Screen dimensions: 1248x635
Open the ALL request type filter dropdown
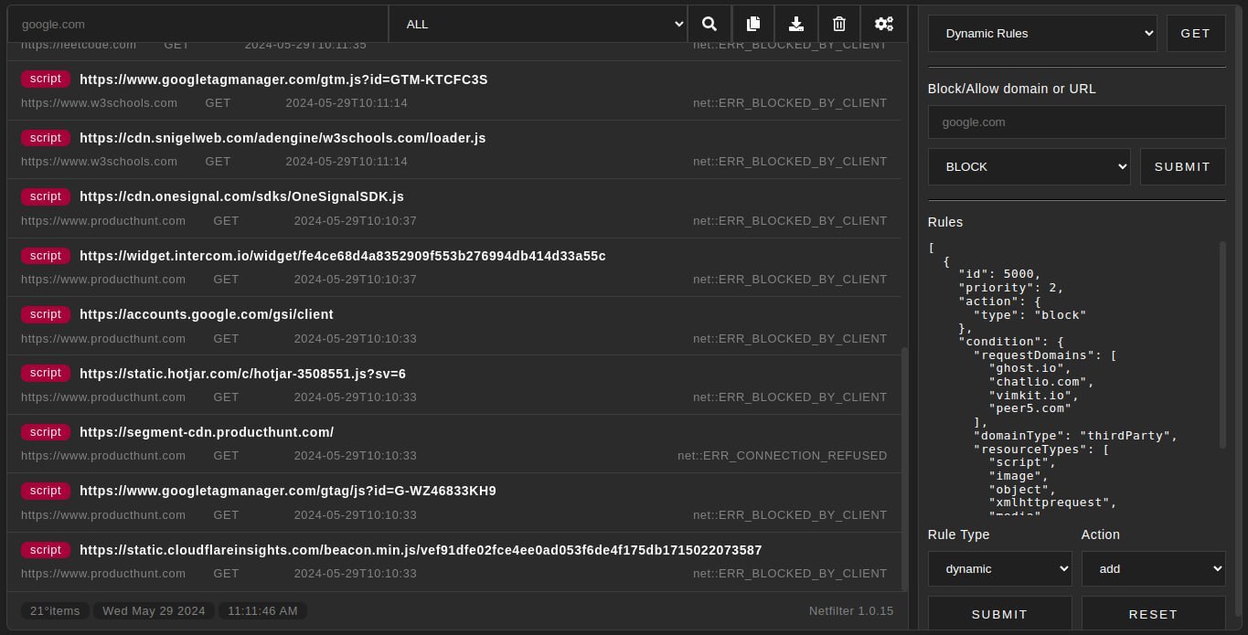[538, 24]
